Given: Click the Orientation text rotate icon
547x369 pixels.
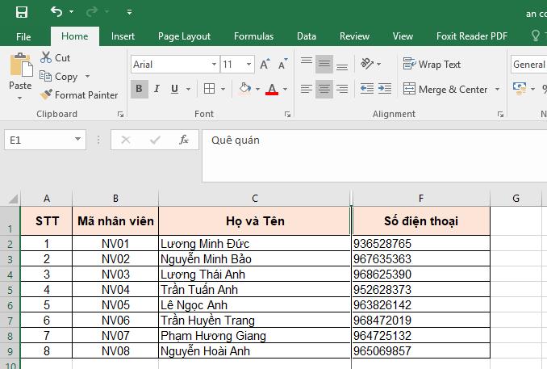Looking at the screenshot, I should coord(367,64).
